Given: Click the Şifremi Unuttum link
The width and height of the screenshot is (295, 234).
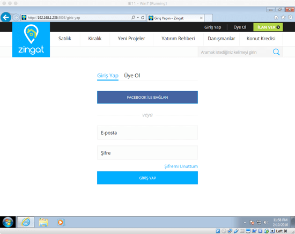Looking at the screenshot, I should [x=181, y=166].
